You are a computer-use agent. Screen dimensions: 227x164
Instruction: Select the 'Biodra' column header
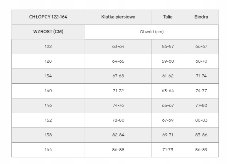click(x=201, y=17)
